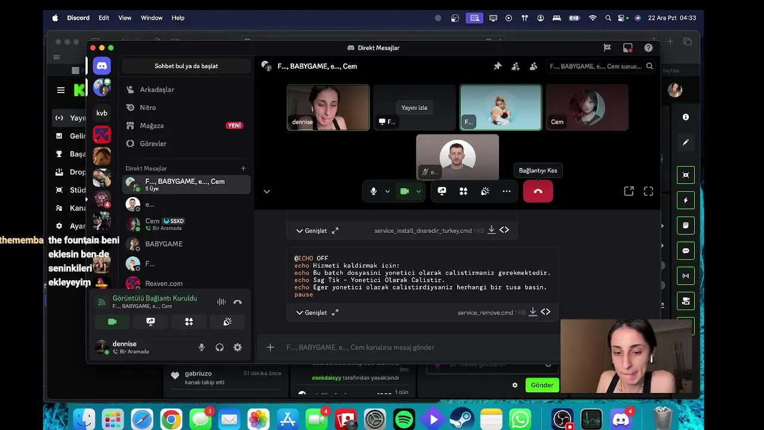Open macOS Control Center in menu bar
The height and width of the screenshot is (430, 764).
tap(623, 18)
